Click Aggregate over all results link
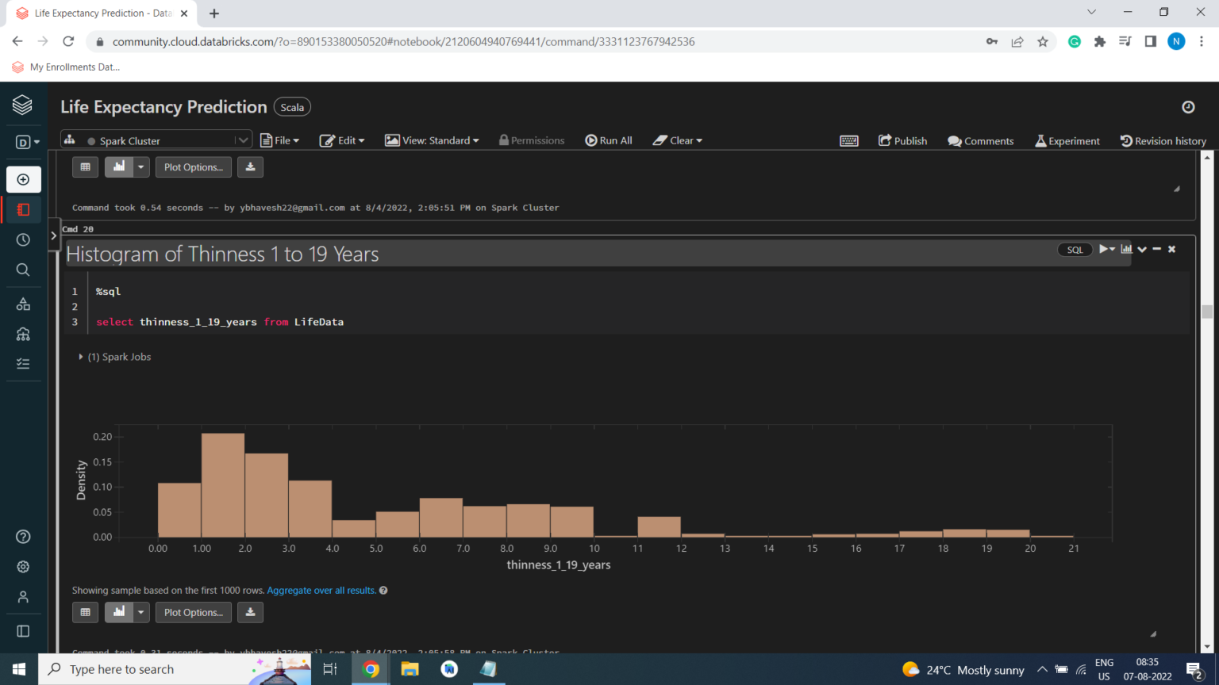The image size is (1219, 685). click(x=321, y=591)
